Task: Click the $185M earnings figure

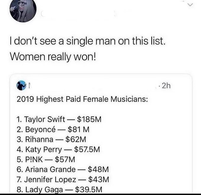Action: click(89, 119)
